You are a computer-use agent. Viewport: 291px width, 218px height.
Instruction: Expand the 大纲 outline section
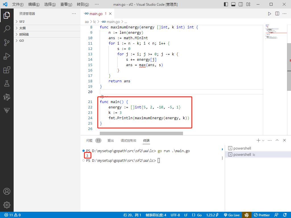click(47, 28)
